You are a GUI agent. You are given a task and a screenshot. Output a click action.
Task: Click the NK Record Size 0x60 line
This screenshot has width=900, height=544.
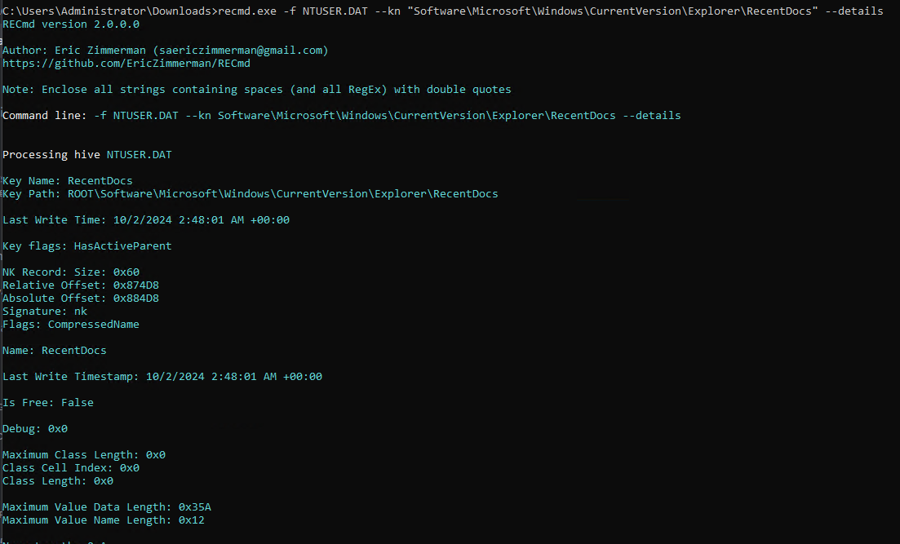point(71,272)
